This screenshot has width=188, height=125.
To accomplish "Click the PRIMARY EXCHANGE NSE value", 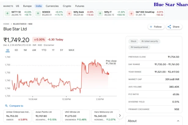I will pos(177,109).
